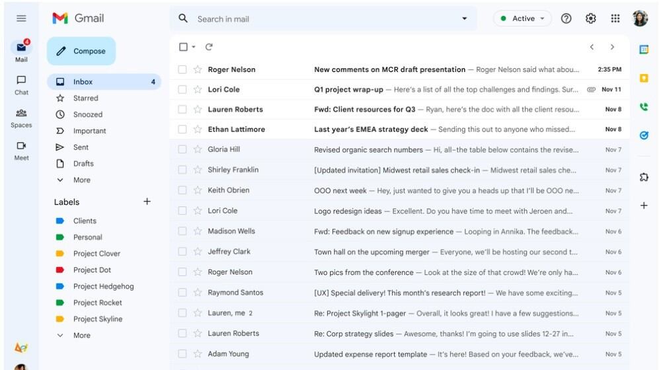Image resolution: width=659 pixels, height=370 pixels.
Task: Expand More below the Drafts folder
Action: point(81,180)
